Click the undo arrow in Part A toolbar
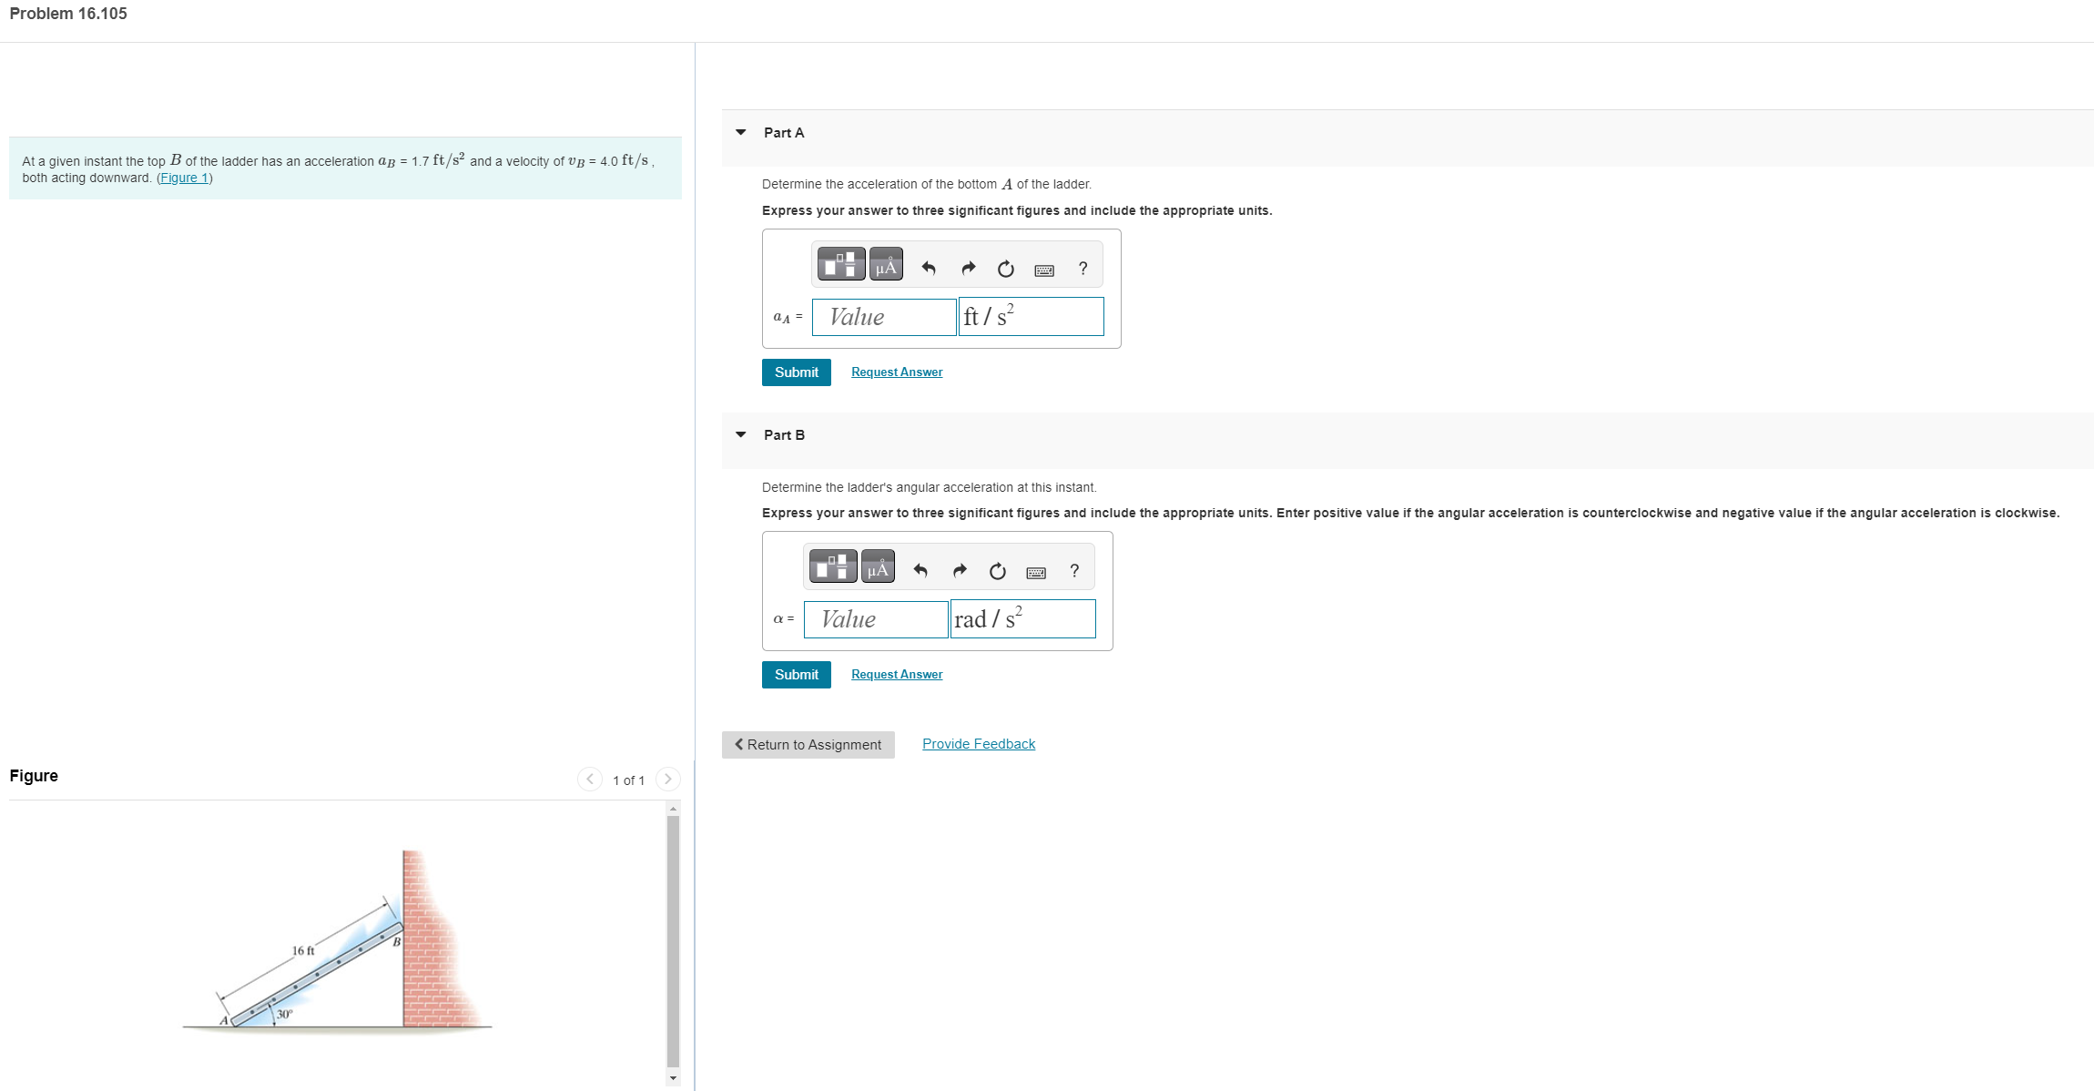This screenshot has width=2094, height=1091. tap(929, 268)
